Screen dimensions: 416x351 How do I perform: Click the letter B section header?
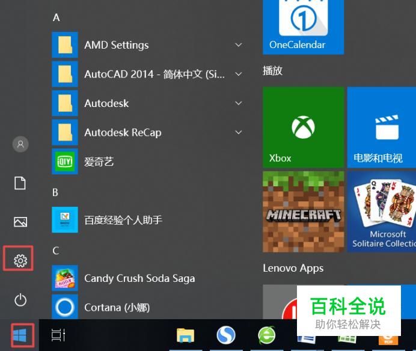tap(55, 192)
